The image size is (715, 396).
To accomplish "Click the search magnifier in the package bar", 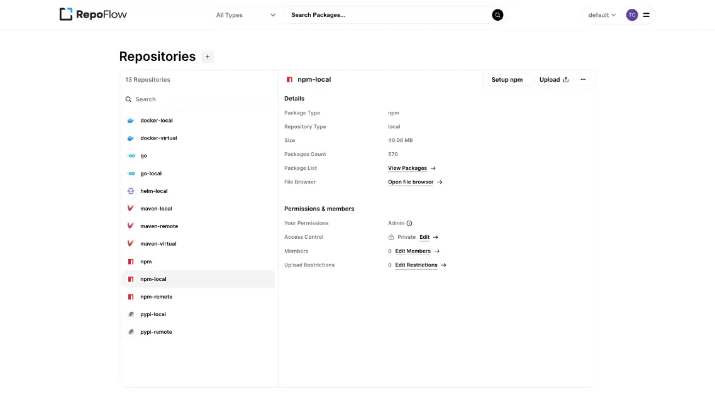I will pos(497,14).
